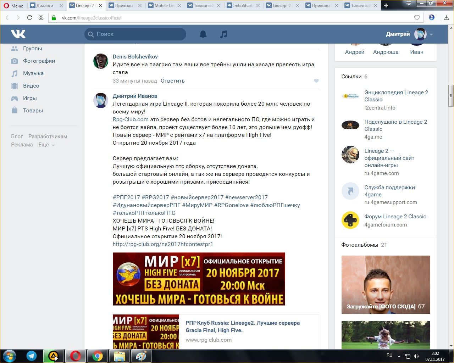This screenshot has width=454, height=363.
Task: Open Игры in the left sidebar
Action: click(30, 98)
